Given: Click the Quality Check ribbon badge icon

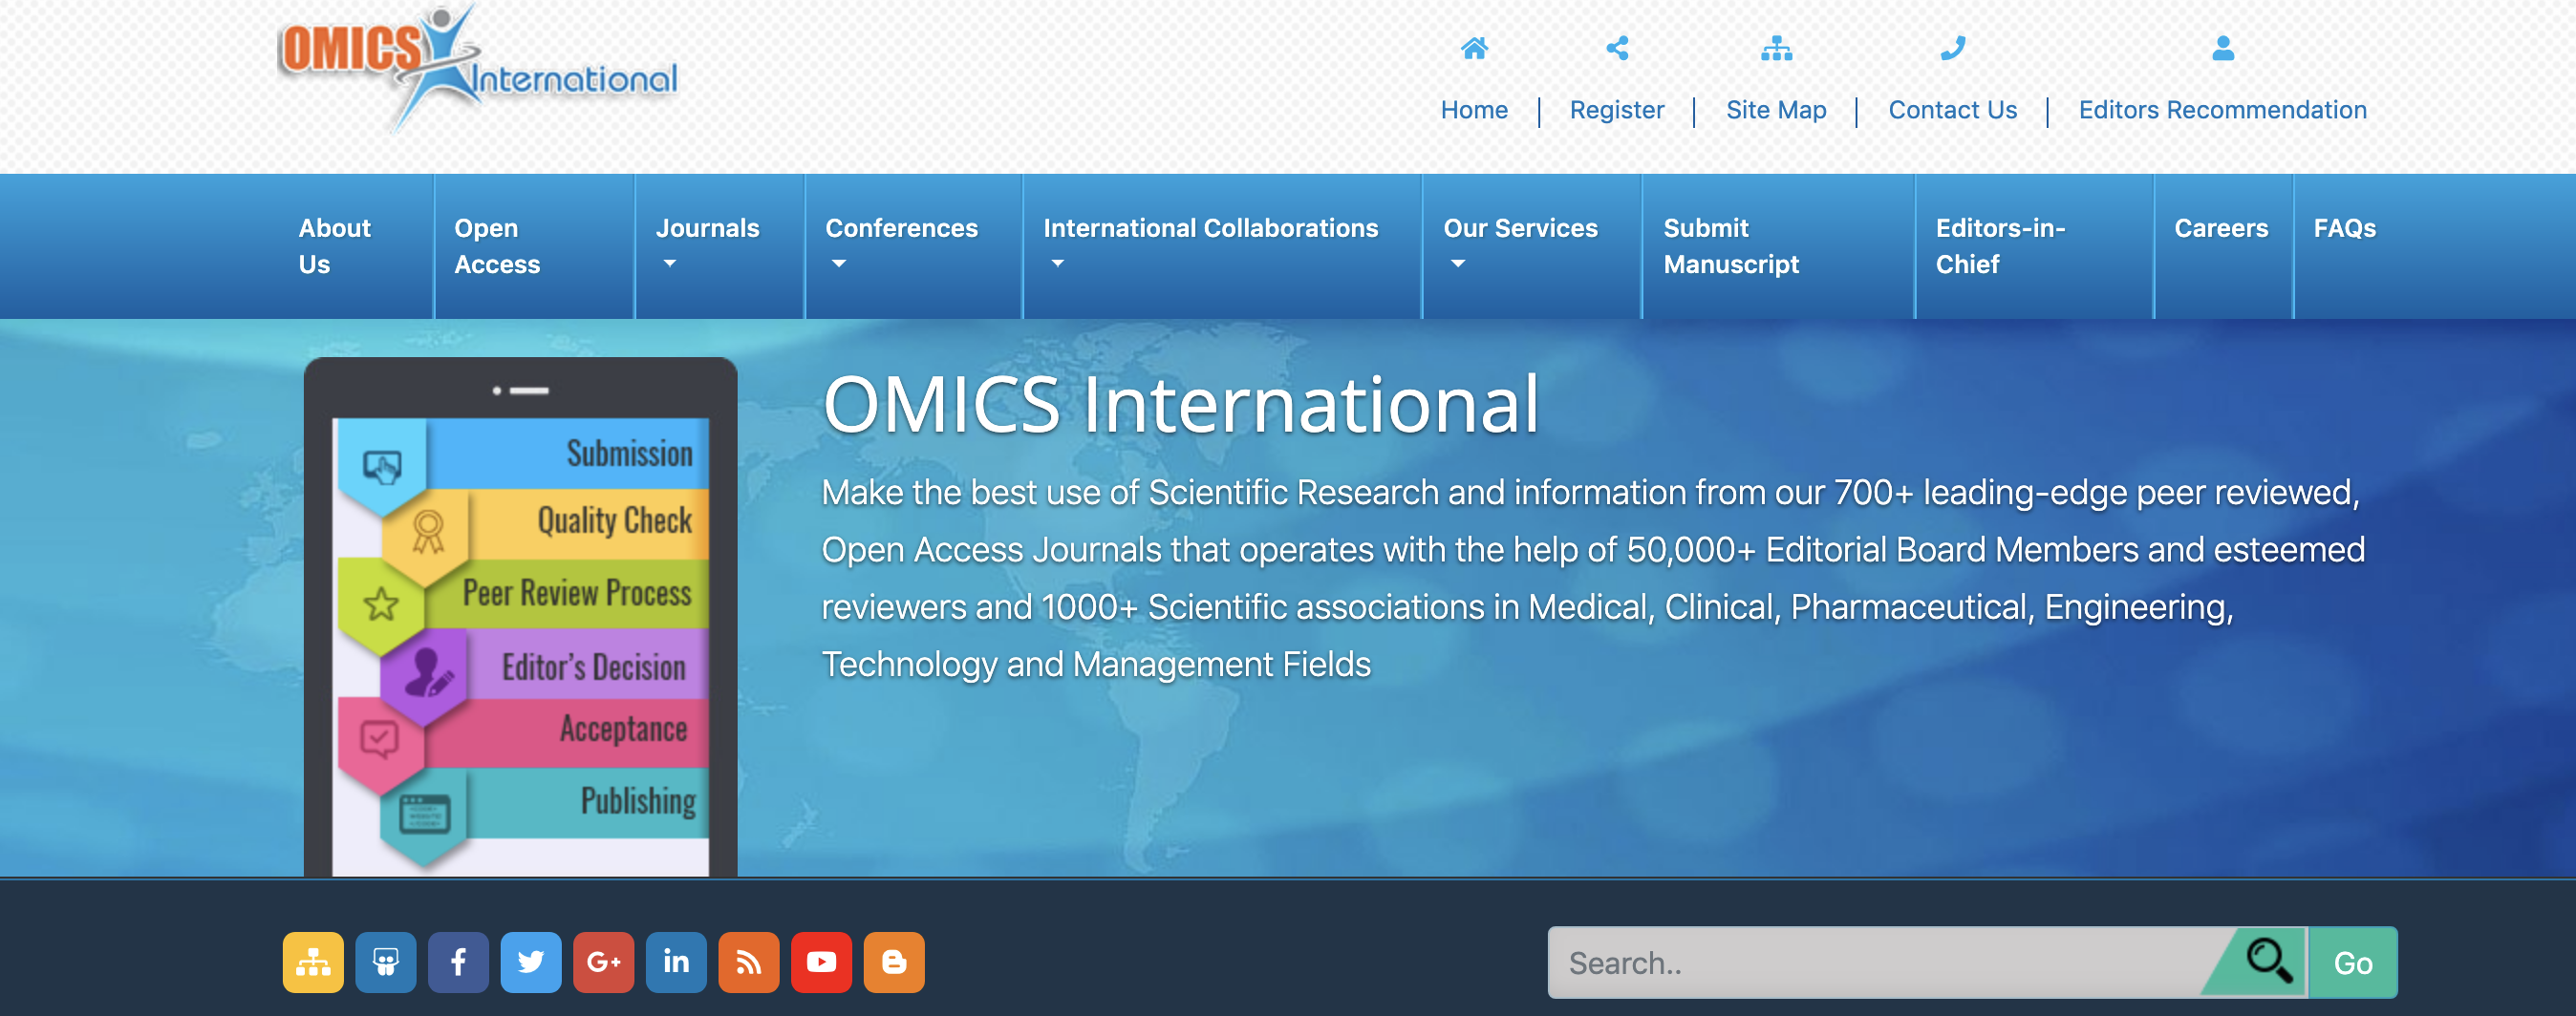Looking at the screenshot, I should (x=428, y=533).
